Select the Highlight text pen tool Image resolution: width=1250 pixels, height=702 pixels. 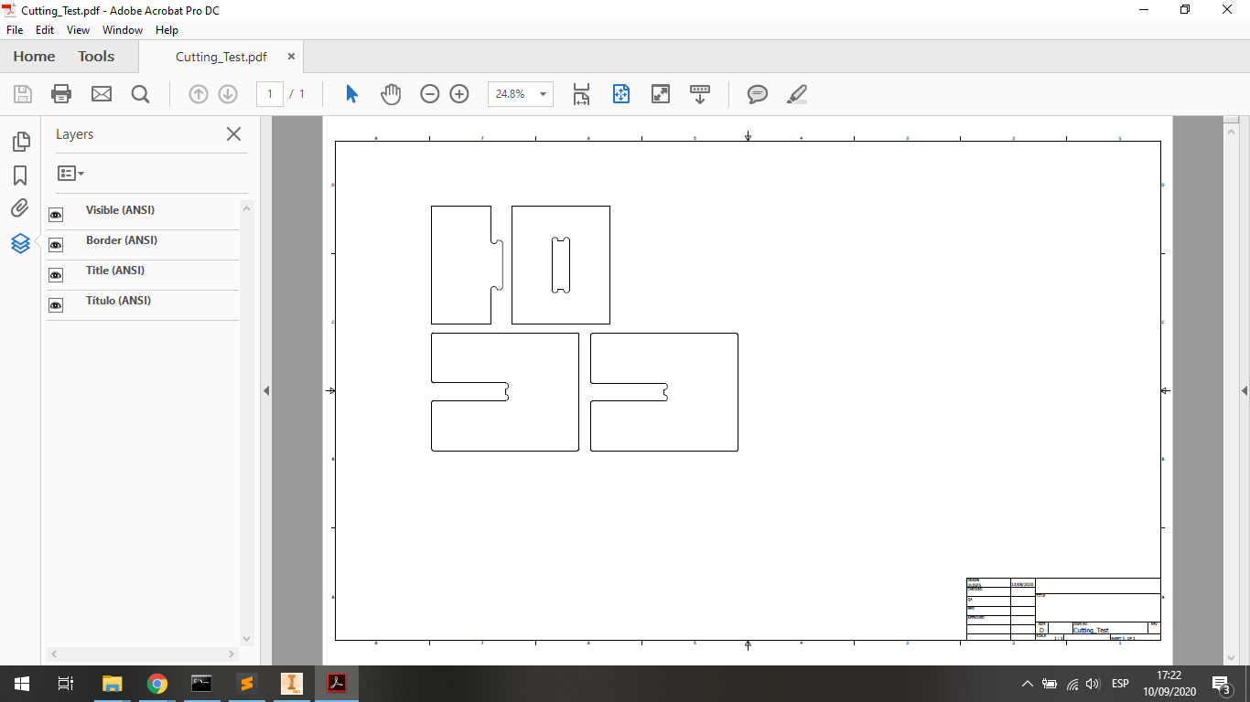point(797,94)
